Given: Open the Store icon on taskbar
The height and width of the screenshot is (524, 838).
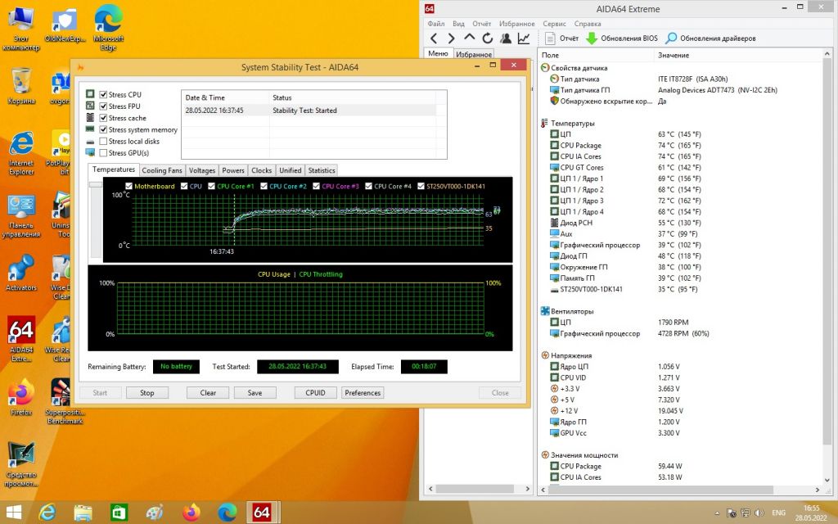Looking at the screenshot, I should point(119,513).
